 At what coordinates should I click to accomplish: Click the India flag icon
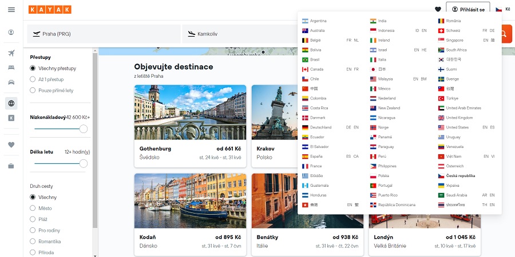coord(373,21)
